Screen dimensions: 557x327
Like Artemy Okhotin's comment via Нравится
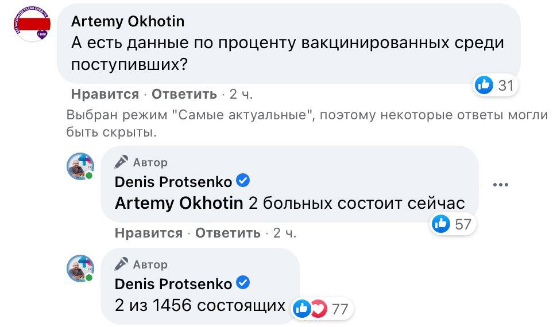105,94
